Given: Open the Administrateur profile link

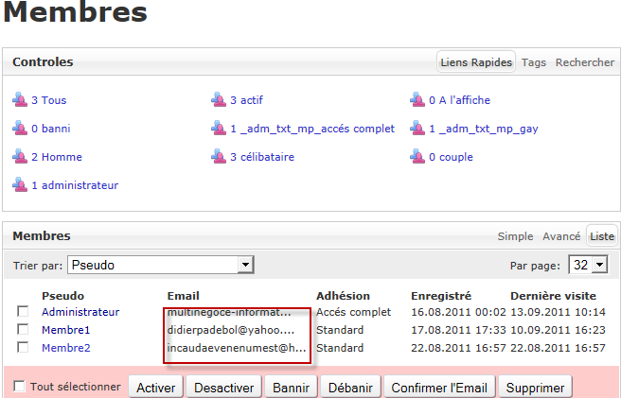Looking at the screenshot, I should pyautogui.click(x=80, y=312).
